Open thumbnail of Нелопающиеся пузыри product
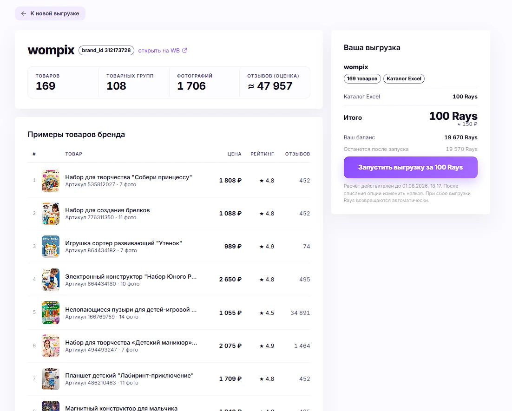This screenshot has height=411, width=512. [x=51, y=313]
